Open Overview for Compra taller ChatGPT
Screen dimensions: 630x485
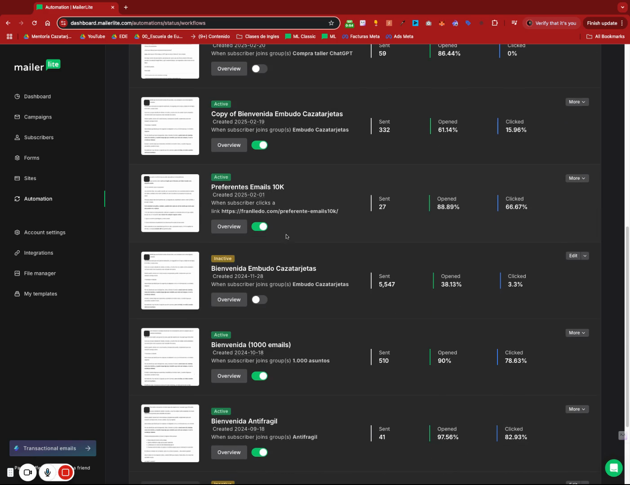click(229, 69)
